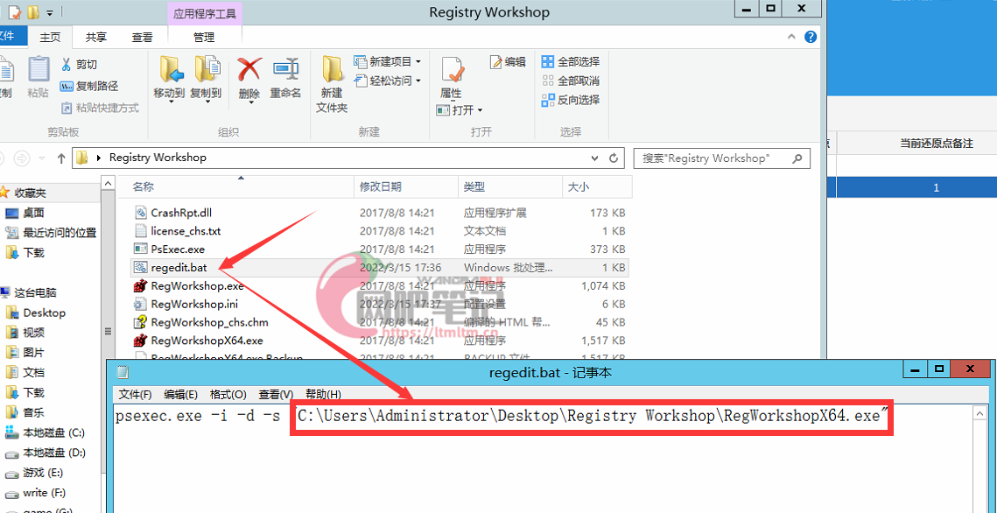Create a New folder (新建文件夹)
997x513 pixels.
point(332,84)
